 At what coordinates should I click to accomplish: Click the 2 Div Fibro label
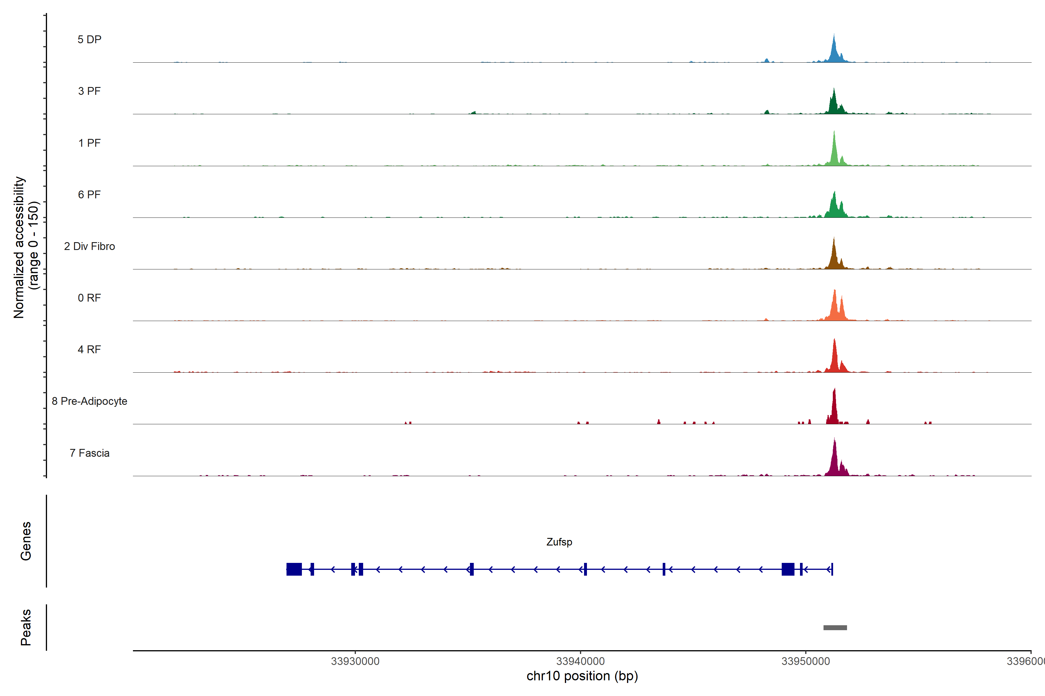point(89,246)
